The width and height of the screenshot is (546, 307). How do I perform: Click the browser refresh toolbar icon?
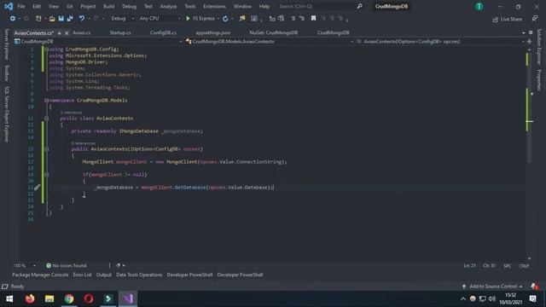tap(225, 19)
